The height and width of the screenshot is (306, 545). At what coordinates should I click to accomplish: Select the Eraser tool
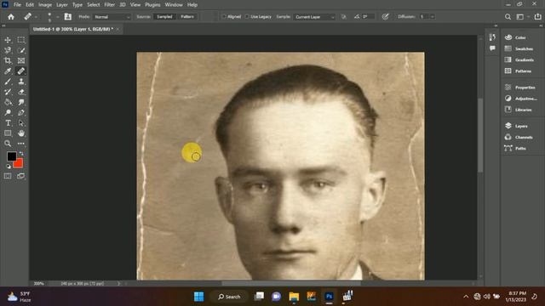(x=21, y=92)
